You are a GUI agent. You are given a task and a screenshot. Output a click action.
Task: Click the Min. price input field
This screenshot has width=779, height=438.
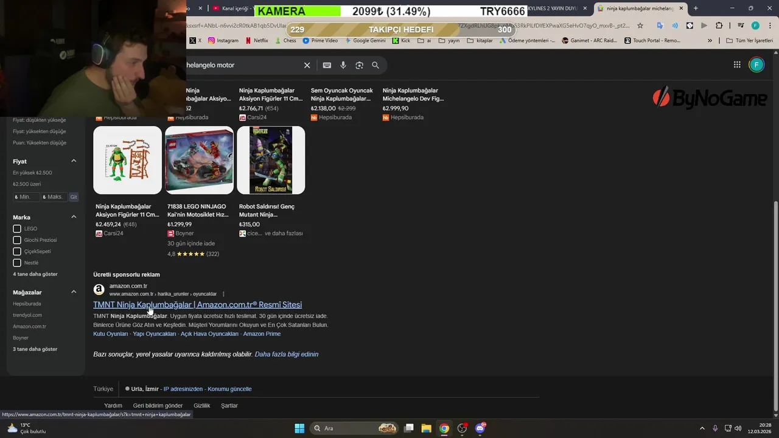point(26,197)
